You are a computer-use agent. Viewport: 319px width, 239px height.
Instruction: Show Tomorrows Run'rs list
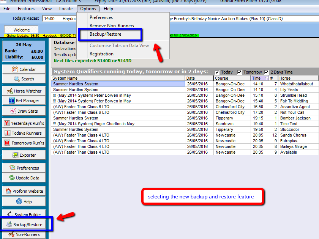(24, 143)
